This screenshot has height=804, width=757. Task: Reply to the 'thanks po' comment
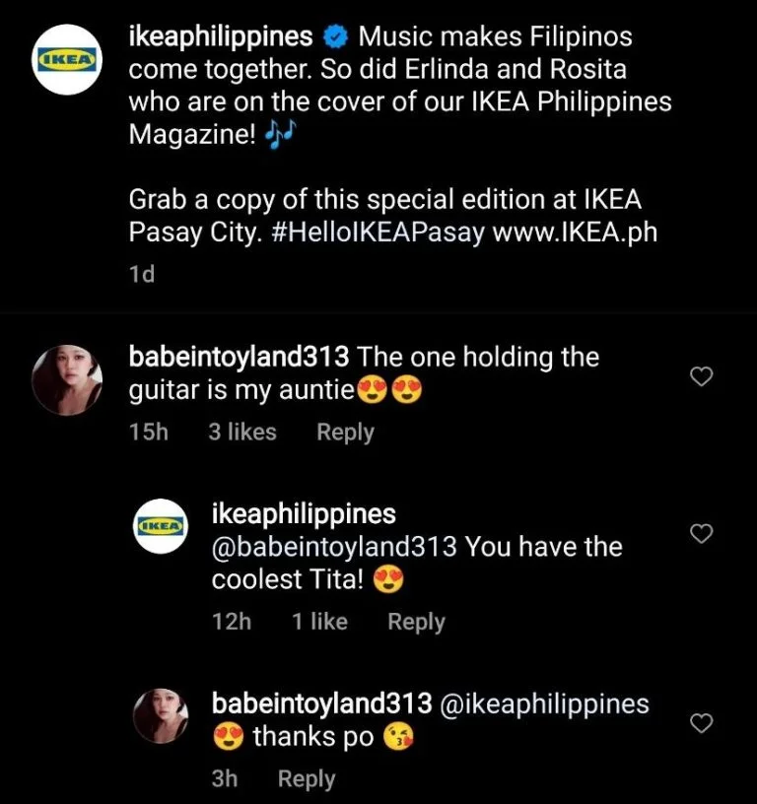click(307, 778)
